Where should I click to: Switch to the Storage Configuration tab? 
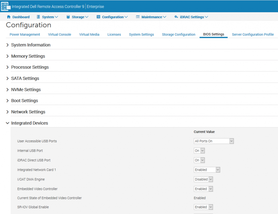coord(179,34)
